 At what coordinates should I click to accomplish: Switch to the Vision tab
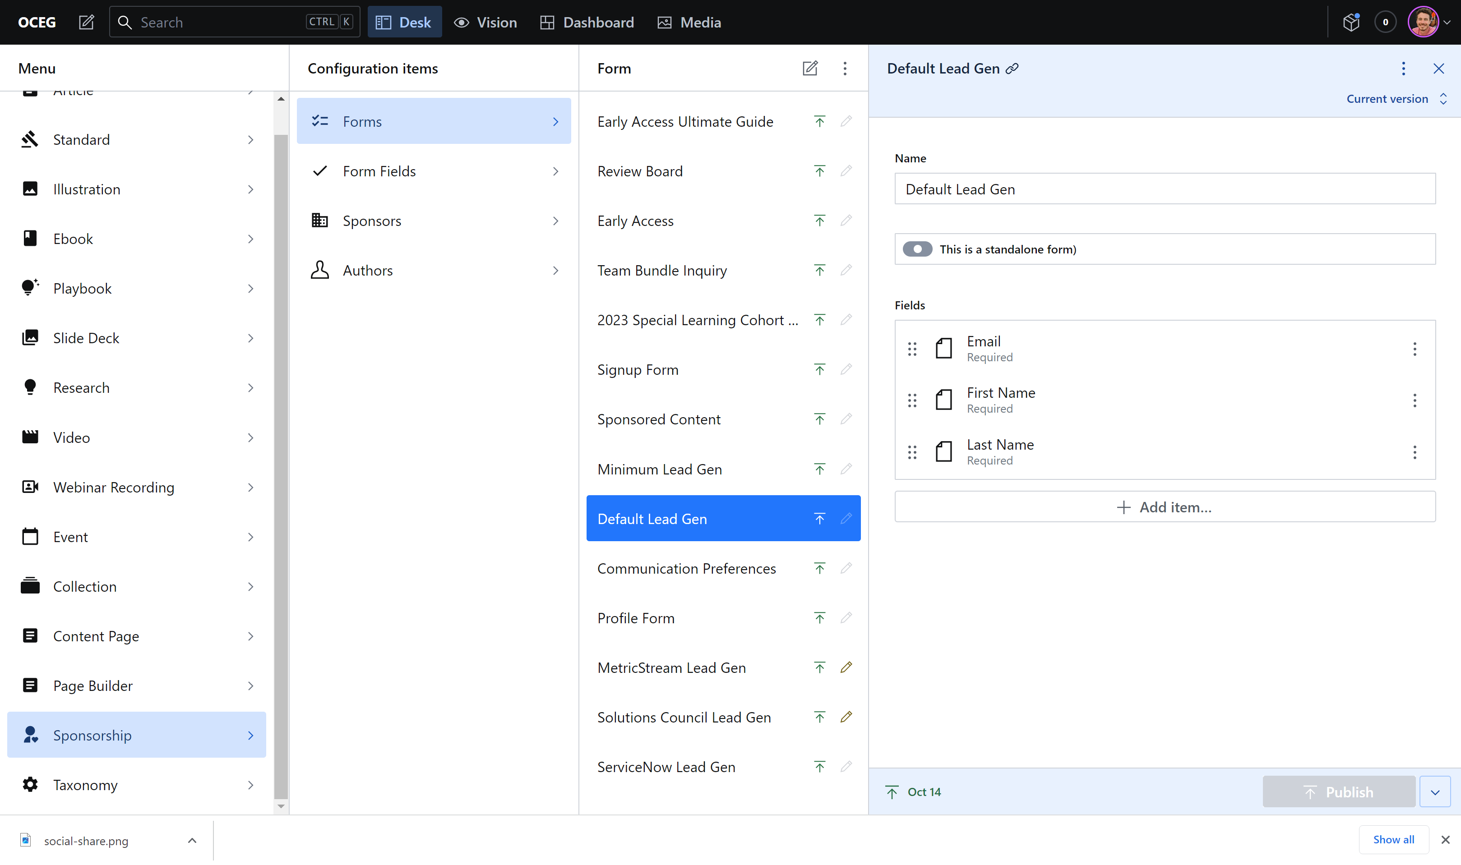[485, 22]
